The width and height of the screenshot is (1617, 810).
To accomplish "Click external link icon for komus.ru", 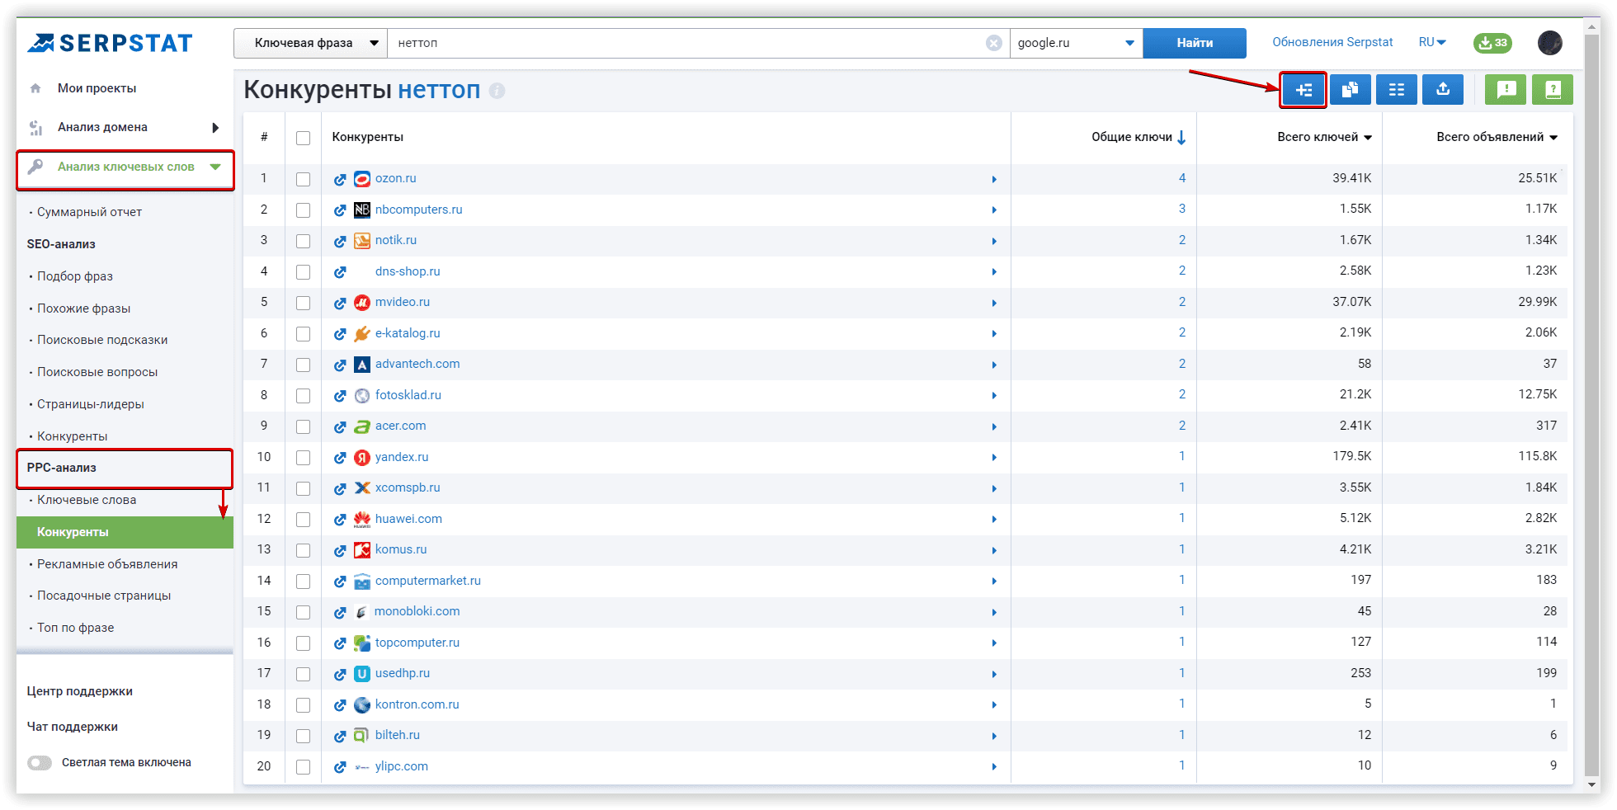I will click(340, 550).
